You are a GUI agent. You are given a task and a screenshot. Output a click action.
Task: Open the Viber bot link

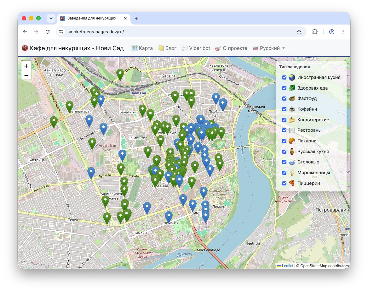(x=196, y=48)
